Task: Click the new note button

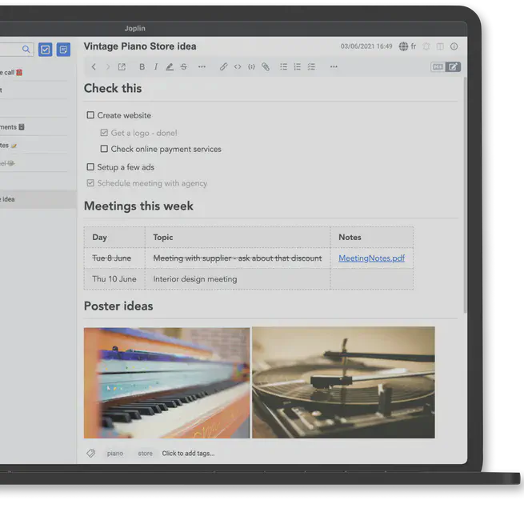Action: [x=63, y=50]
